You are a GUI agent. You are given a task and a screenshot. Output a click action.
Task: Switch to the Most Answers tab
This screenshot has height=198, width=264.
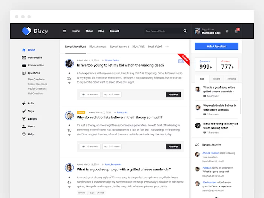(98, 46)
